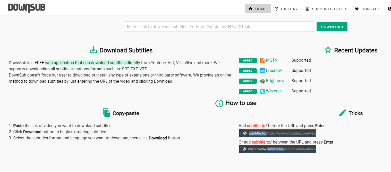
Task: Click the 'Download Subtitles' heading text
Action: [126, 50]
